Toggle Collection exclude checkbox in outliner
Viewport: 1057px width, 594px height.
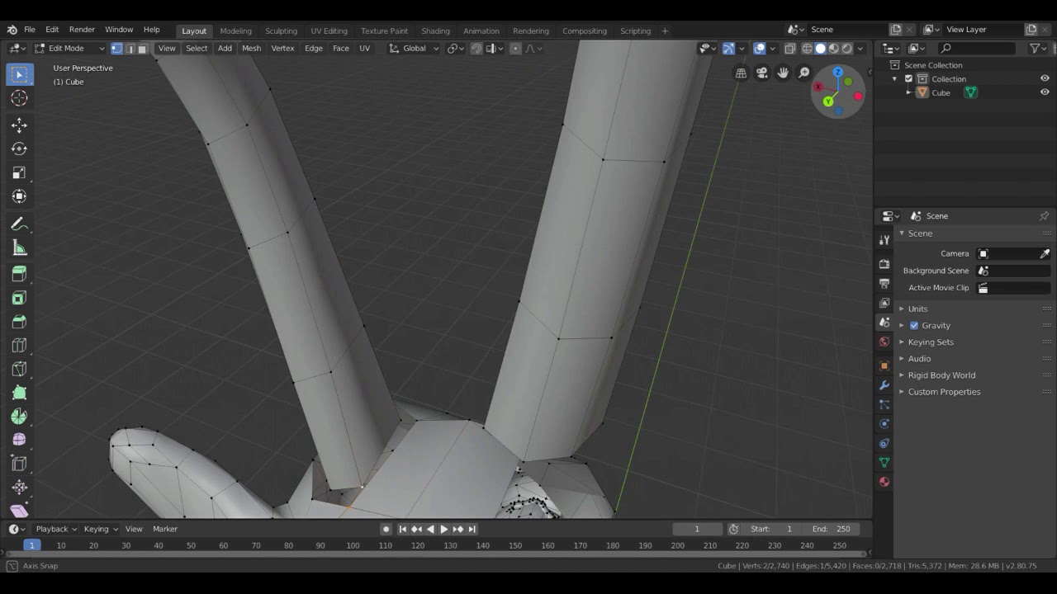pos(908,78)
